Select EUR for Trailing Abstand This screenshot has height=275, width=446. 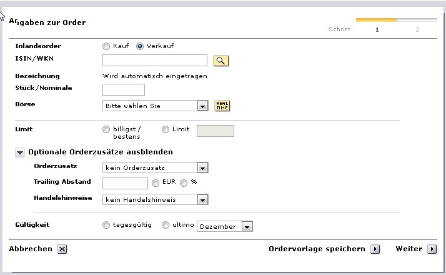click(156, 183)
